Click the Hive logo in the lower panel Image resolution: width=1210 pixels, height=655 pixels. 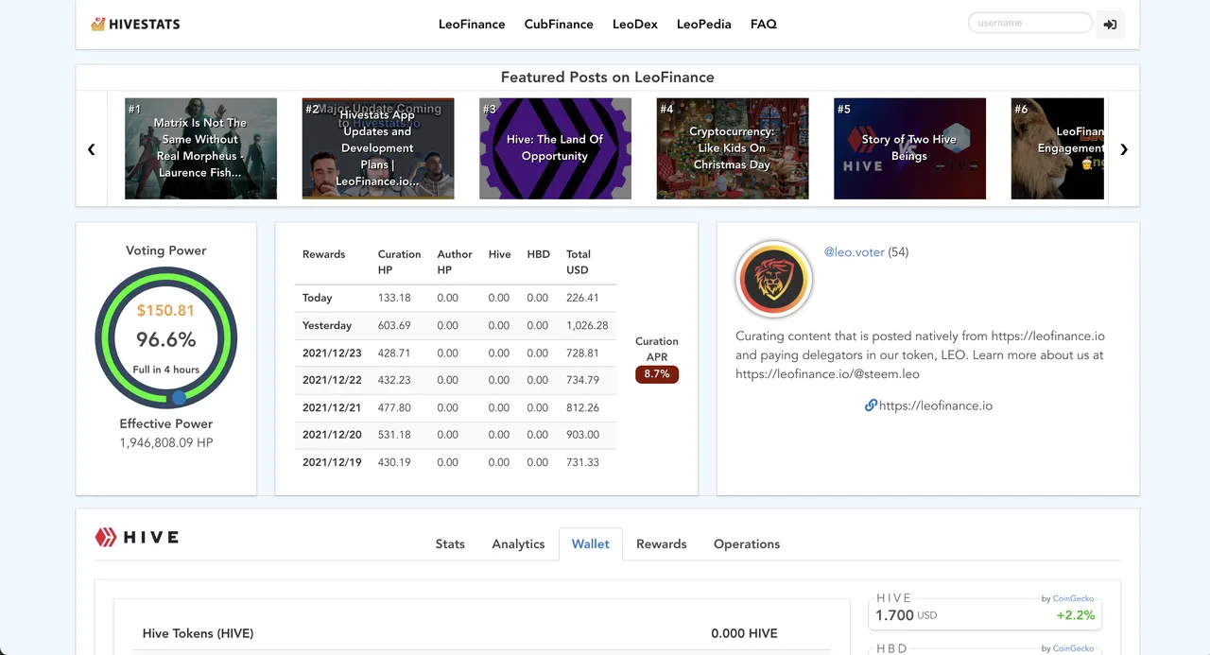[x=137, y=538]
